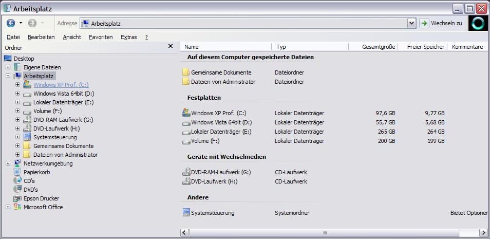Click Windows XP Prof. (C:) tree drive icon
The height and width of the screenshot is (239, 490).
pos(27,84)
